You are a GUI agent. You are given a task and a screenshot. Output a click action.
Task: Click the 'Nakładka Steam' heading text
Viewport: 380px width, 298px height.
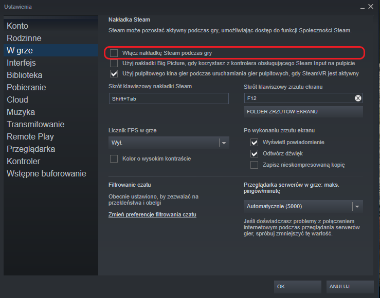pos(129,19)
